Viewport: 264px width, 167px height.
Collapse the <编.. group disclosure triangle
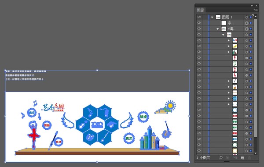tap(218, 29)
